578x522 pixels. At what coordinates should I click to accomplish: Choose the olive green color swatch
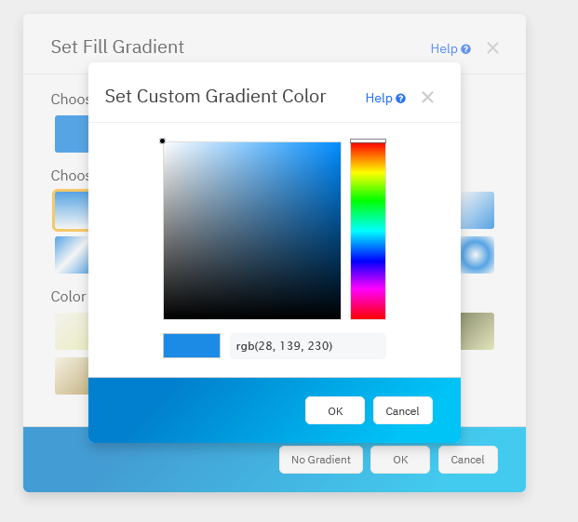[x=477, y=331]
